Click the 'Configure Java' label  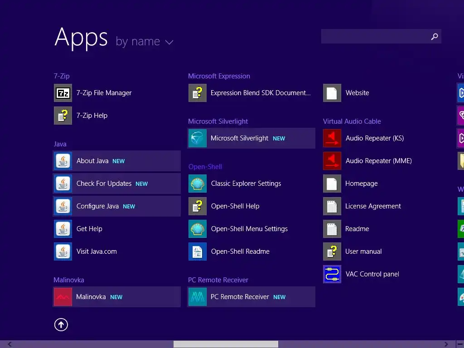pyautogui.click(x=98, y=206)
